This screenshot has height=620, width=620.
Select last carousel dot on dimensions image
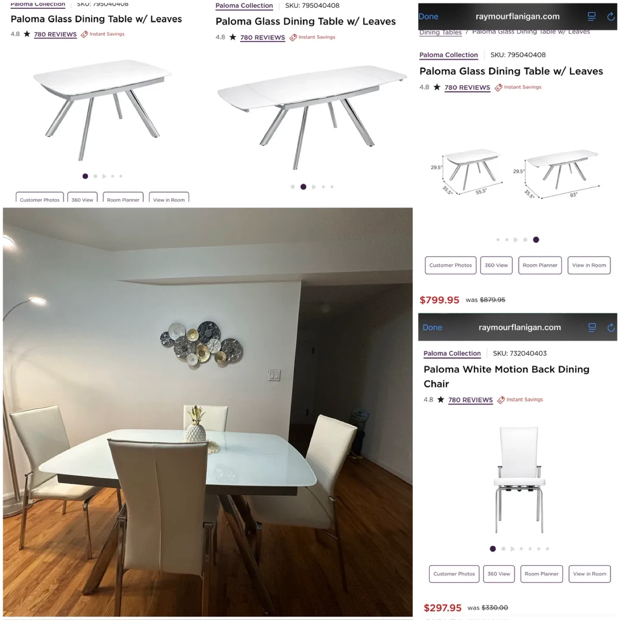click(x=536, y=240)
